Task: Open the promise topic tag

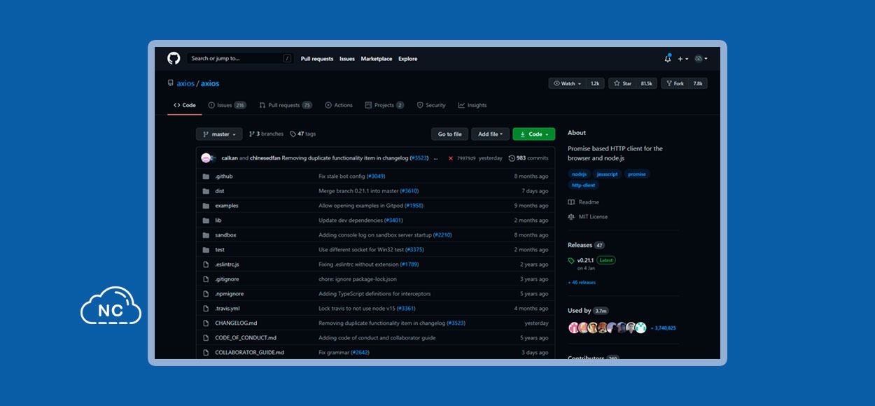Action: (x=637, y=174)
